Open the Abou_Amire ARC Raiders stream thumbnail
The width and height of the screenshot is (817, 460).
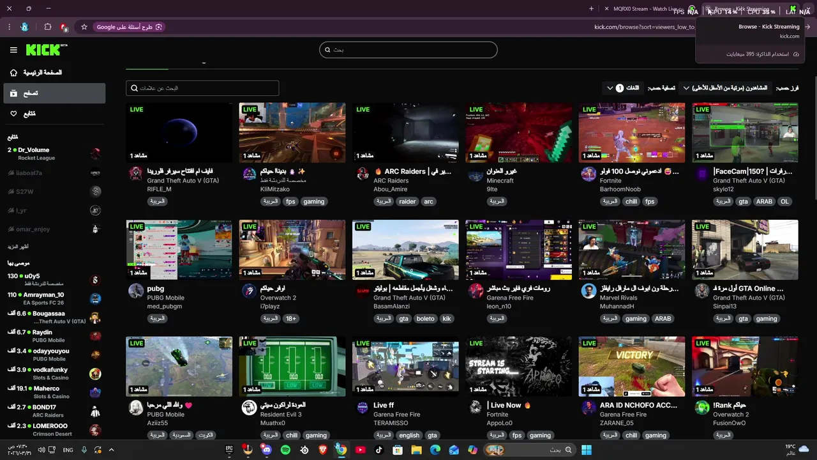[x=405, y=133]
